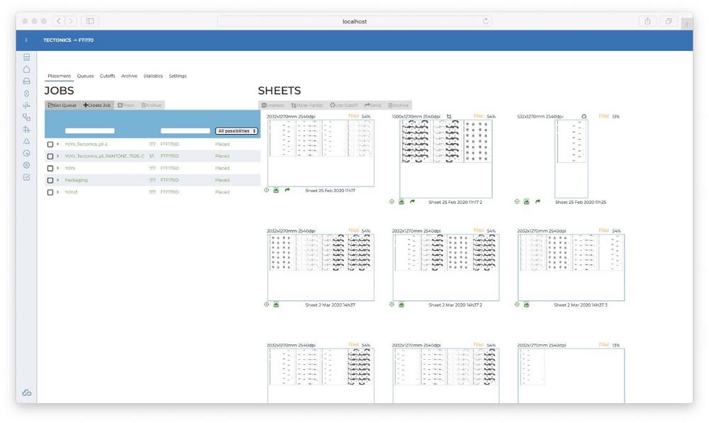Click the job name filter input field
Screen dimensions: 709x423
89,131
